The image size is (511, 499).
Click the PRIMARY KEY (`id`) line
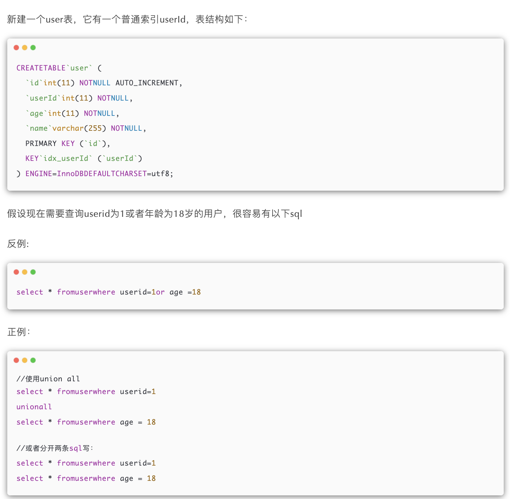click(68, 143)
